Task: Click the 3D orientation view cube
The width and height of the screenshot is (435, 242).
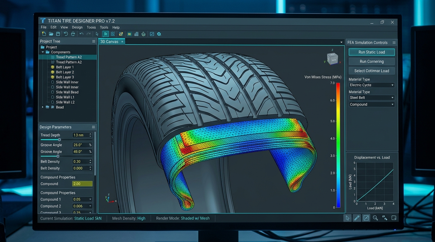Action: (332, 59)
